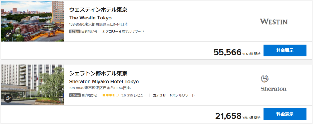Open the ウェスティンホテル東京 title link
This screenshot has height=124, width=313.
(98, 9)
